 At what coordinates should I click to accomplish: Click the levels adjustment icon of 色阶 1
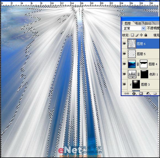132,74
